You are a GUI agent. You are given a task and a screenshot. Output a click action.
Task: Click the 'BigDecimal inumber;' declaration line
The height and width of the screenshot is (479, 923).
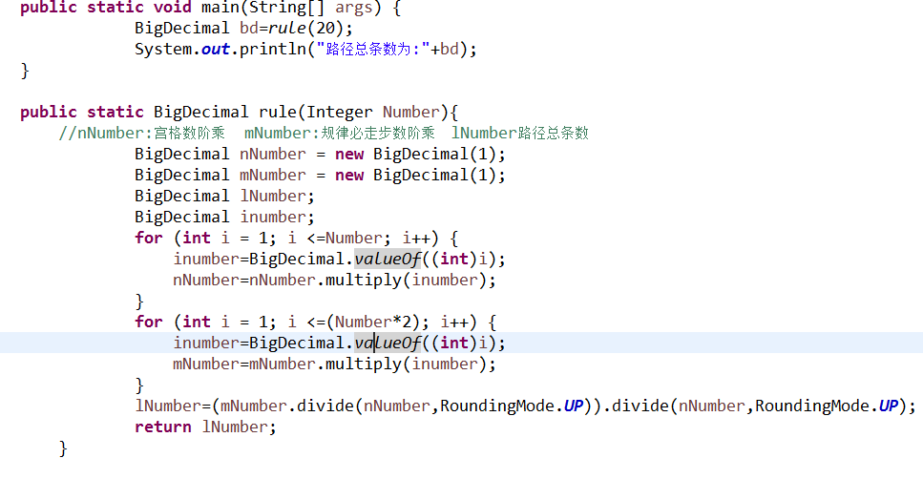[224, 218]
